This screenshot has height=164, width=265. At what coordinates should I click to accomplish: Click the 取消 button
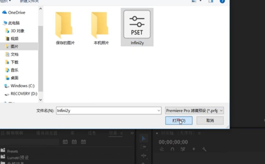tap(210, 121)
